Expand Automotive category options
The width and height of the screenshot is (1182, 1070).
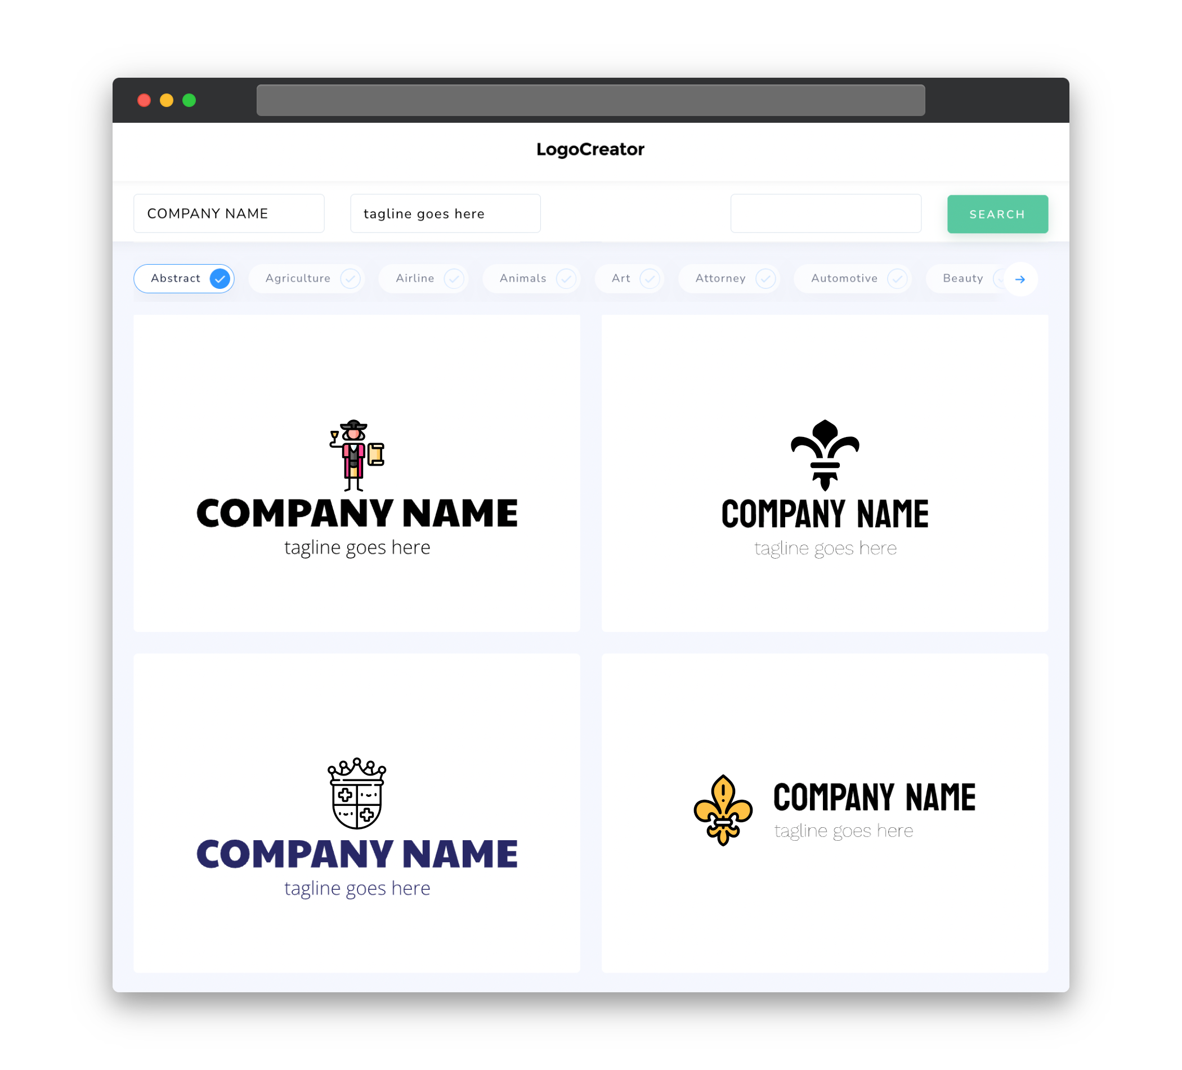[x=897, y=278]
